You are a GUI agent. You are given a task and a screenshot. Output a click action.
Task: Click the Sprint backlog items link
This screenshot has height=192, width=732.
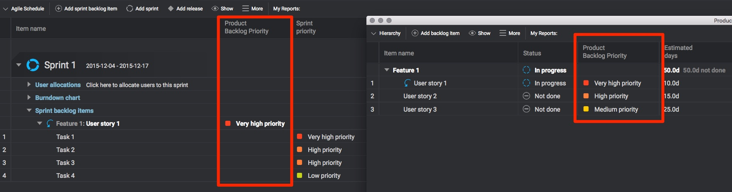pyautogui.click(x=64, y=110)
